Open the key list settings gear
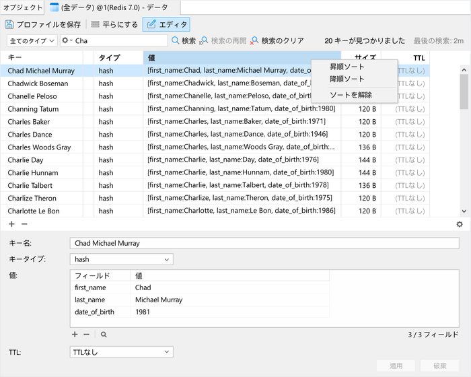Screen dimensions: 471x377 click(x=460, y=224)
